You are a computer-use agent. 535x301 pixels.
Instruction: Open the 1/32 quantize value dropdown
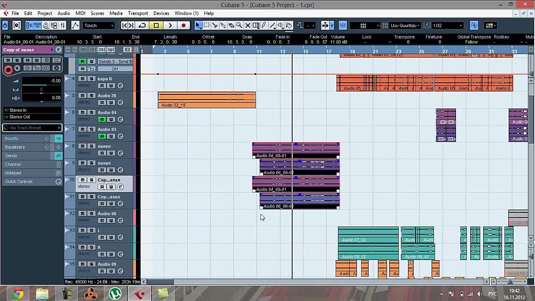coord(448,26)
